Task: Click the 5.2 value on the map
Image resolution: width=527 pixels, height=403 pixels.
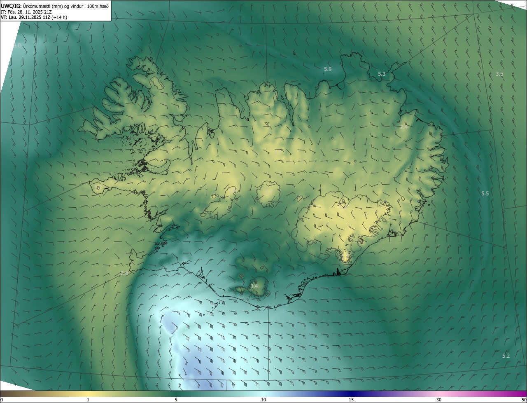Action: coord(506,356)
